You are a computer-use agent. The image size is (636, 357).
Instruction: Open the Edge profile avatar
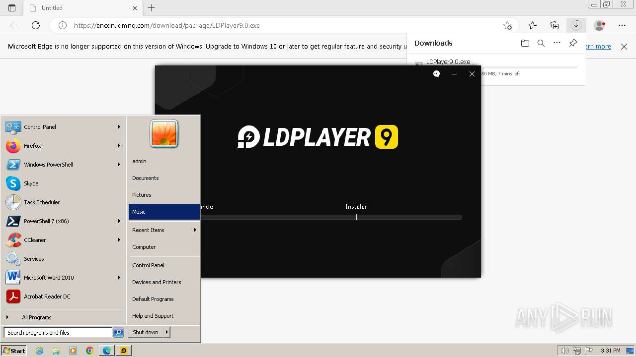pos(600,25)
